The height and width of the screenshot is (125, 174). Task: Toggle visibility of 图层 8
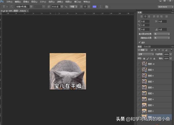pyautogui.click(x=139, y=76)
